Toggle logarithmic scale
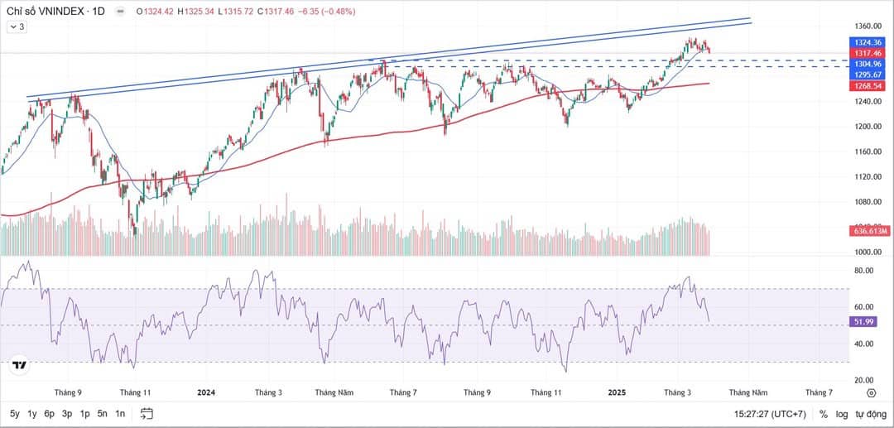 tap(841, 414)
